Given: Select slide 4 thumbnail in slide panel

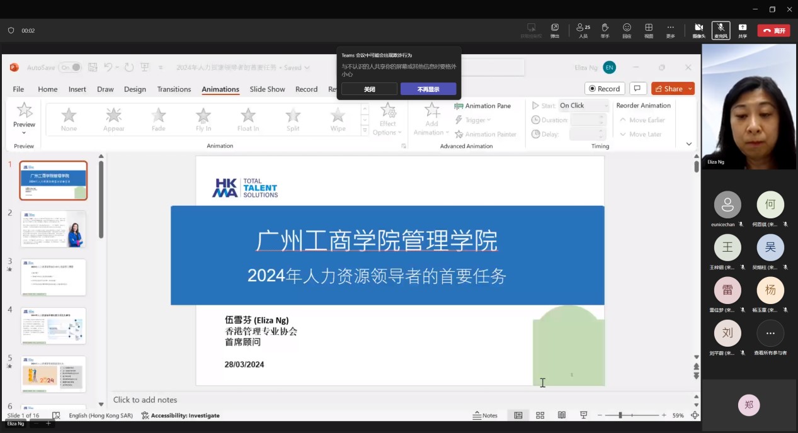Looking at the screenshot, I should click(x=54, y=325).
